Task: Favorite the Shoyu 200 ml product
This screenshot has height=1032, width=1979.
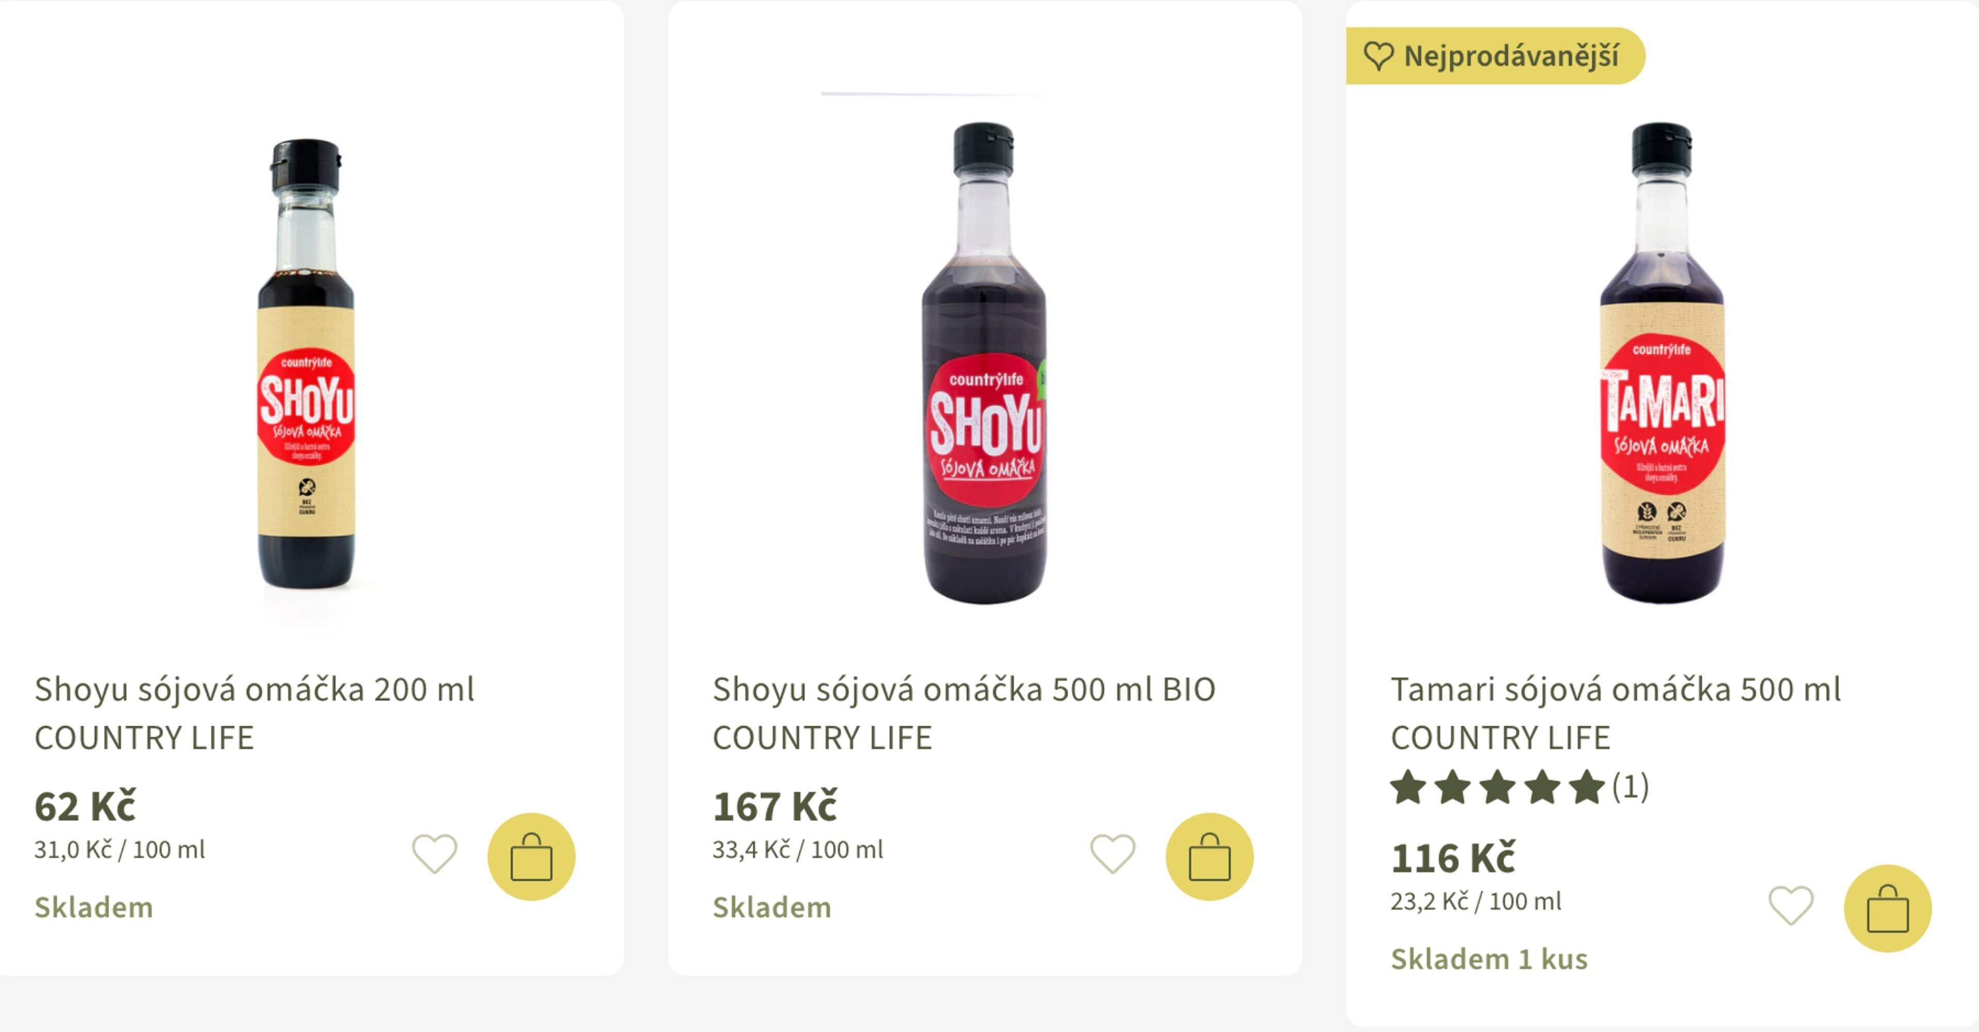Action: [435, 853]
